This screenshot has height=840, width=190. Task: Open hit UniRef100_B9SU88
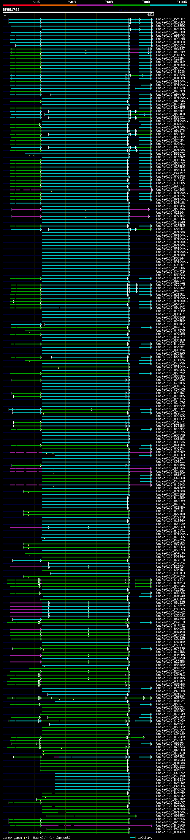click(x=170, y=203)
